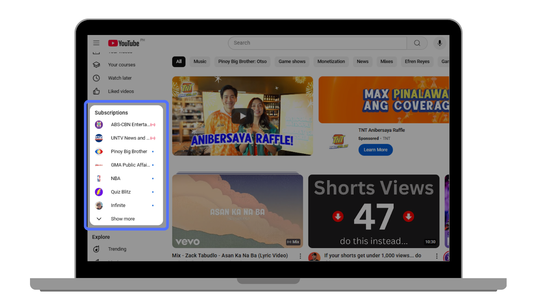534x300 pixels.
Task: Select the Music filter chip
Action: tap(200, 61)
